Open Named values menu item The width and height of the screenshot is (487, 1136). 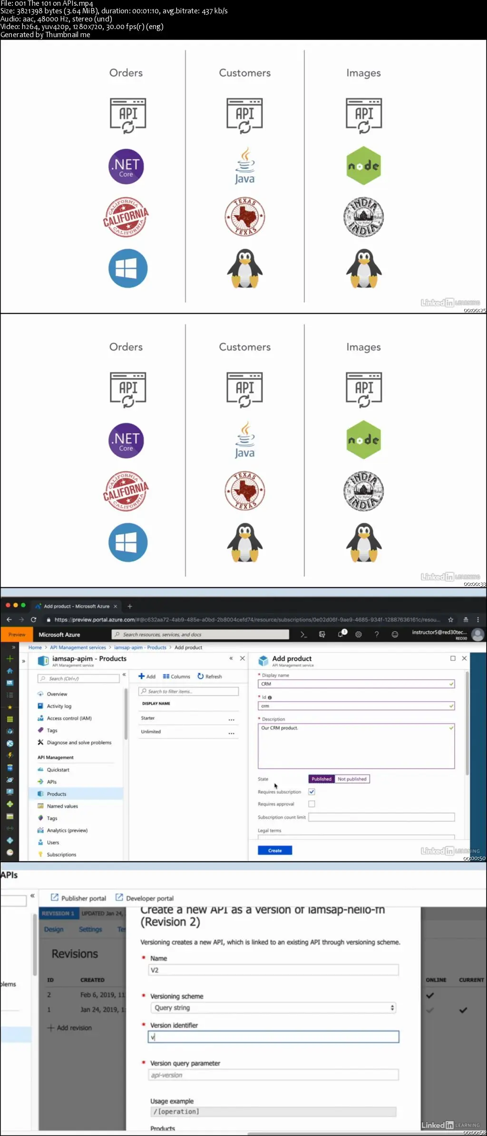pos(62,806)
